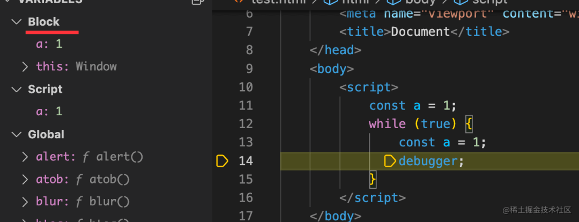Viewport: 579px width, 222px height.
Task: Select variable 'a: 1' under Block
Action: [49, 45]
